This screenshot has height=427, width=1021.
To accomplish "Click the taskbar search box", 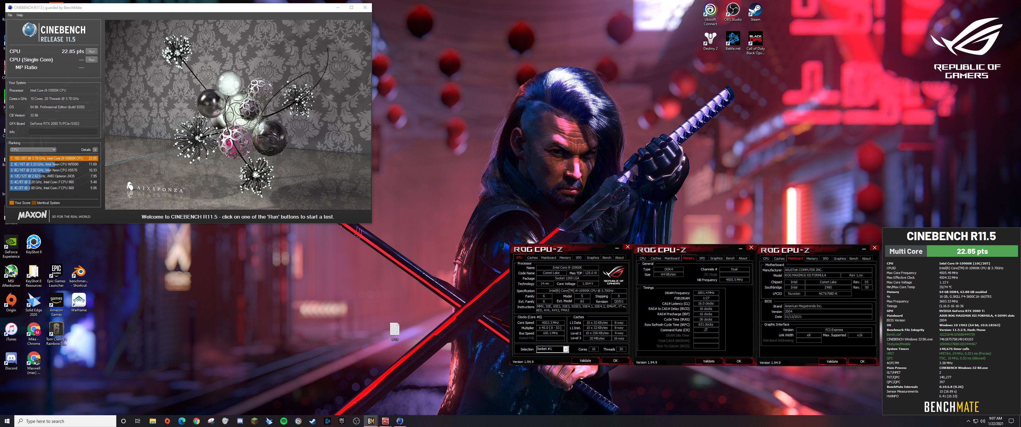I will click(65, 421).
